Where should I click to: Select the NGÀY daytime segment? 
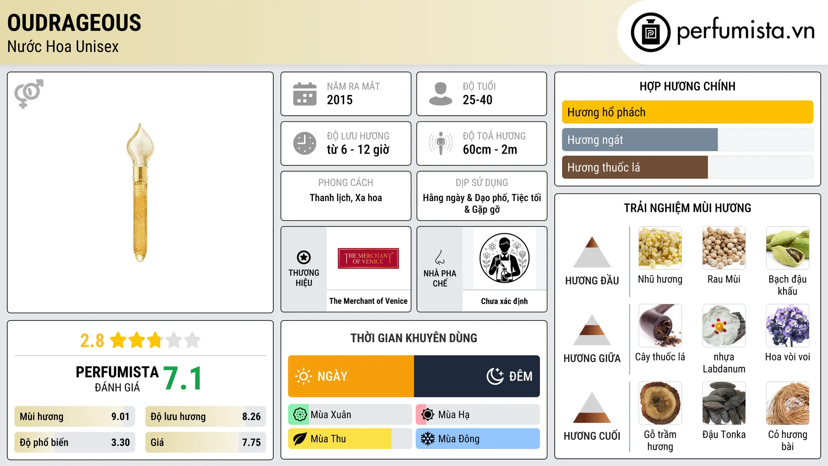(351, 376)
